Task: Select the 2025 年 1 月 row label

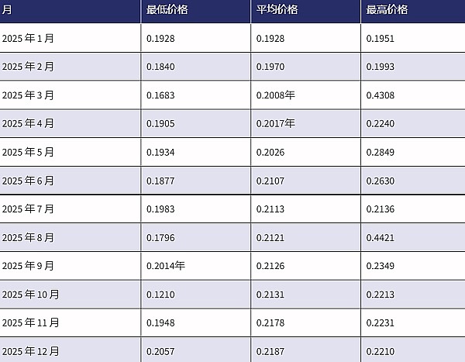Action: click(28, 38)
